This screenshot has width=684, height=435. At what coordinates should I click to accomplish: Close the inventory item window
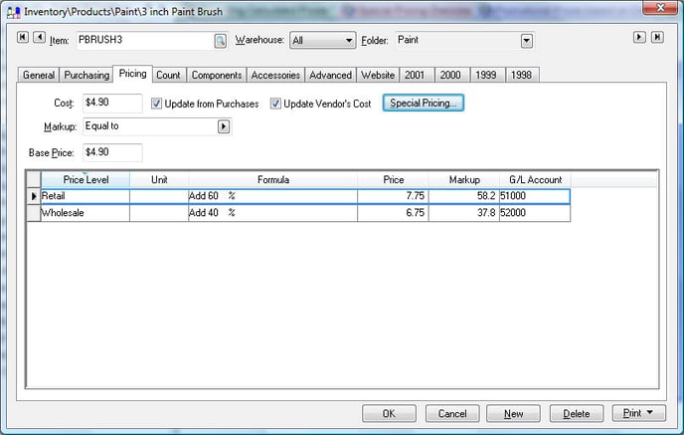click(x=660, y=8)
